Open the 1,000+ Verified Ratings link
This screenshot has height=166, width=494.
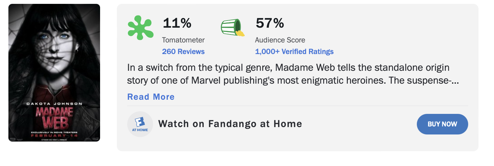click(294, 51)
